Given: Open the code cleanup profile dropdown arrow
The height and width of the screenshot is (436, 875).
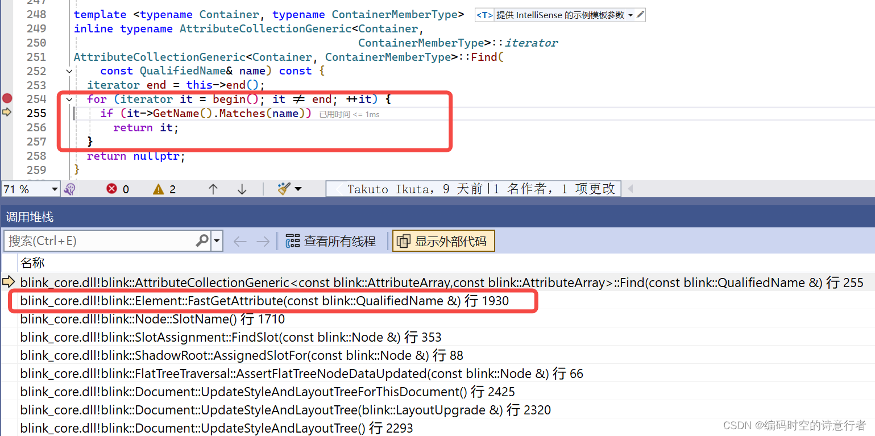Looking at the screenshot, I should [298, 189].
